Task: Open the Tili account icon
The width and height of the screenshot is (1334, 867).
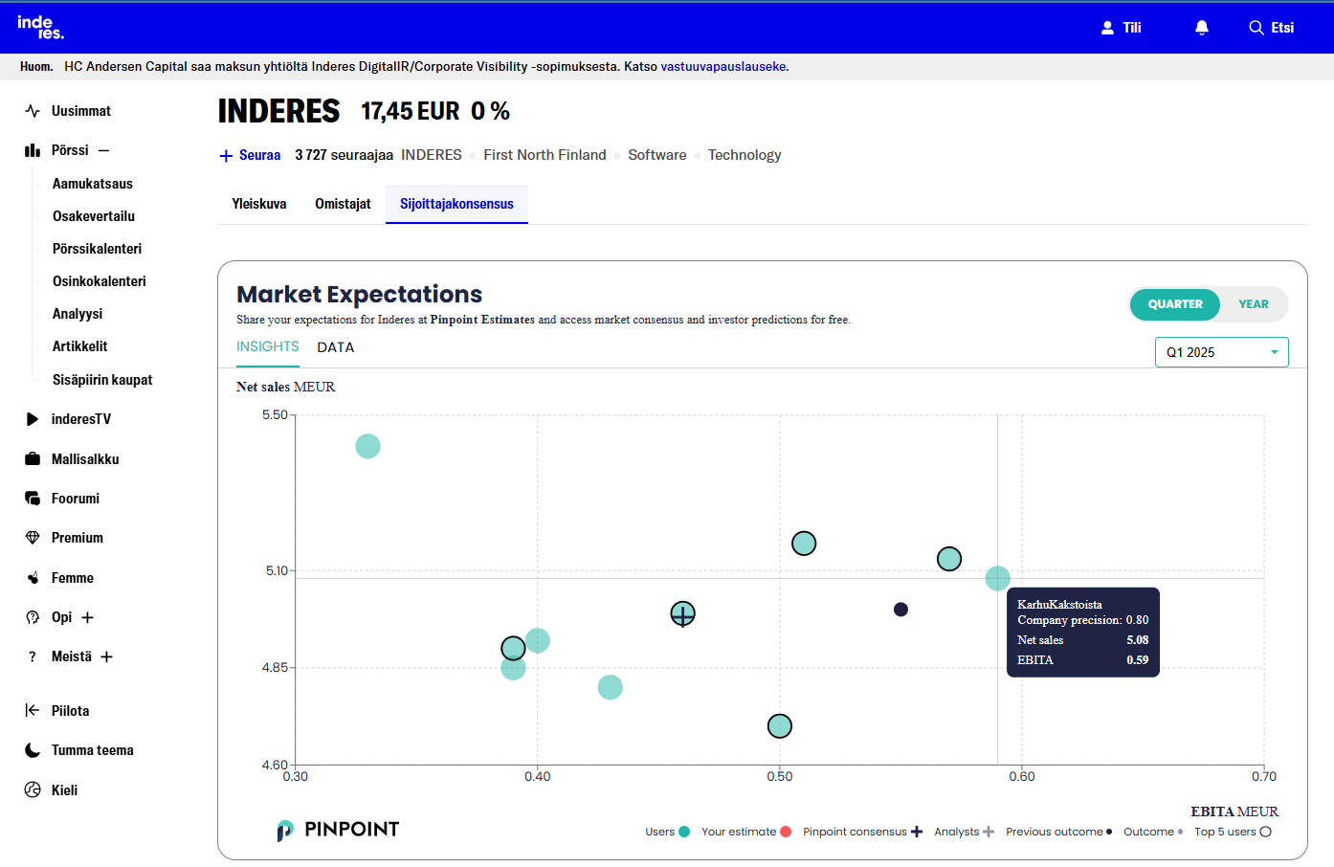Action: click(1107, 28)
